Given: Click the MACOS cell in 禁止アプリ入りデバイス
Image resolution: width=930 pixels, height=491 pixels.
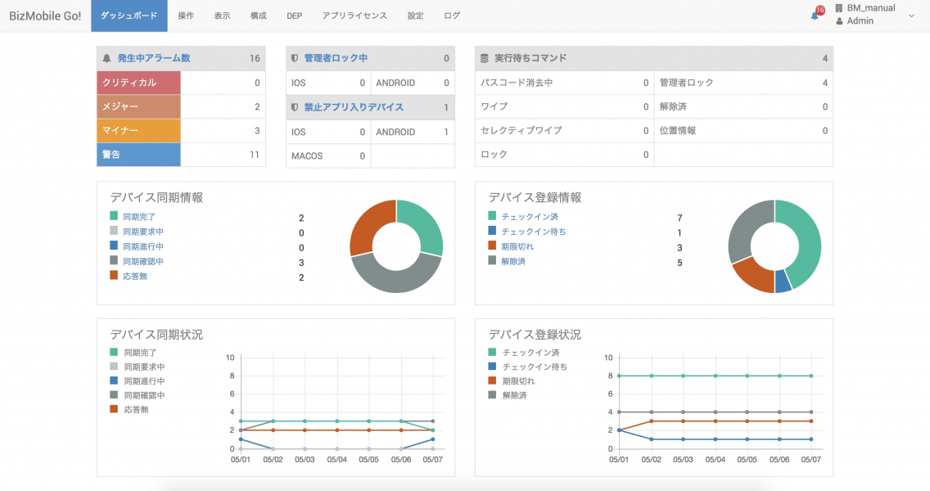Looking at the screenshot, I should pos(328,156).
